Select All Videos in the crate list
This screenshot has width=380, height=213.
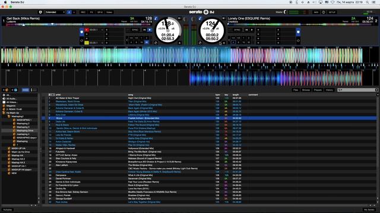(12, 102)
